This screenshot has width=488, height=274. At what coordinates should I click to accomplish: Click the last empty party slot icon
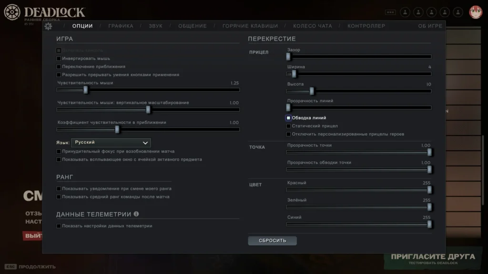point(458,12)
